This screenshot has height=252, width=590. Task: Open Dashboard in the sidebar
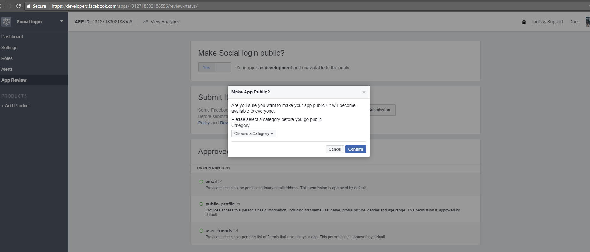click(x=12, y=37)
